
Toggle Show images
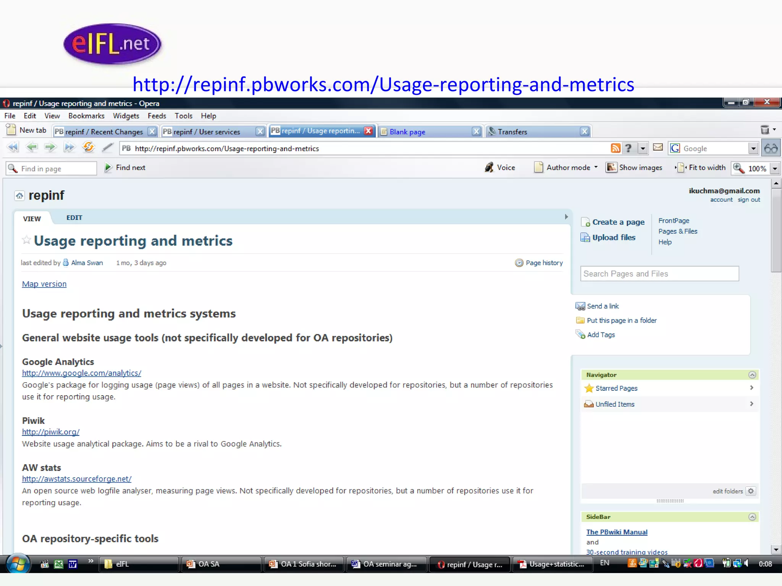pos(634,167)
